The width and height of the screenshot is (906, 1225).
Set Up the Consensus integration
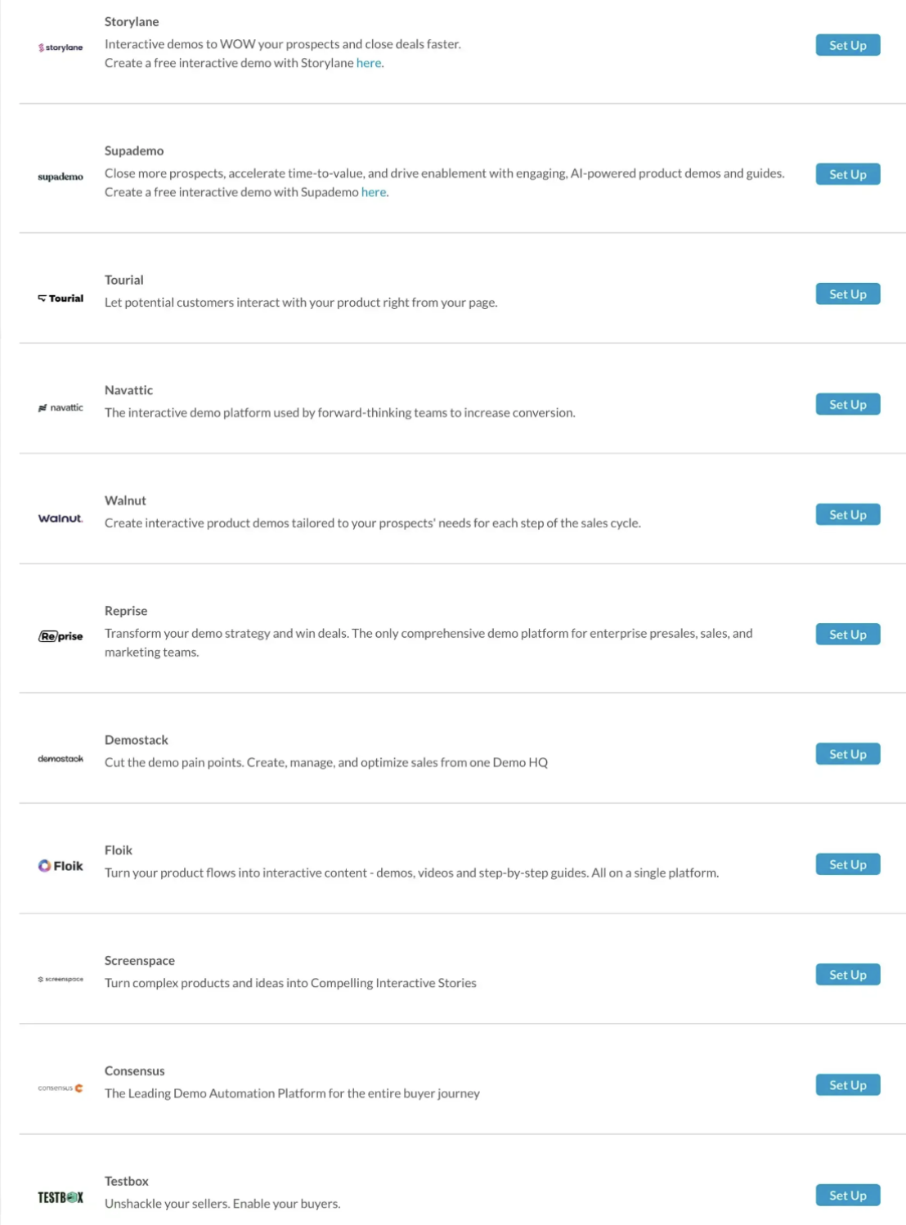[x=847, y=1084]
